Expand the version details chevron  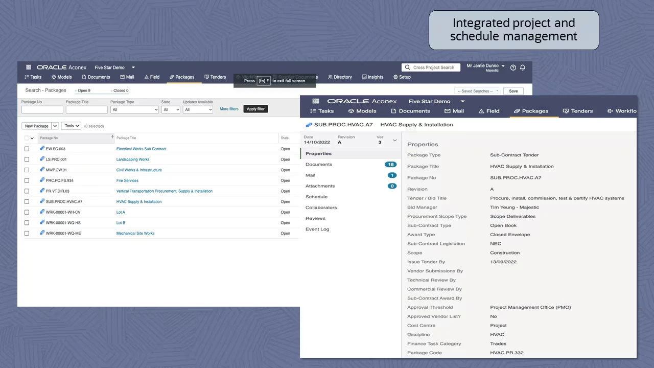pyautogui.click(x=394, y=140)
